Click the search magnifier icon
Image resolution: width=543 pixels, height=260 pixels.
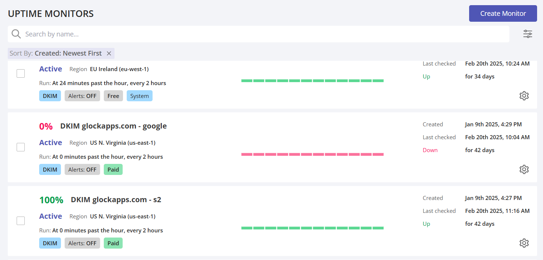[x=16, y=34]
